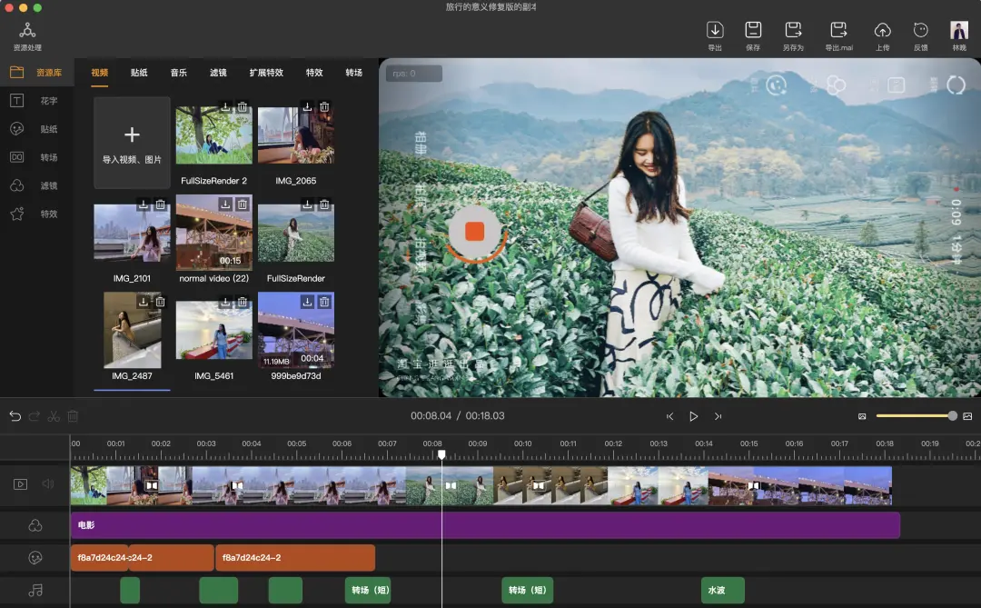Click the timeline zoom slider handle

[x=952, y=416]
